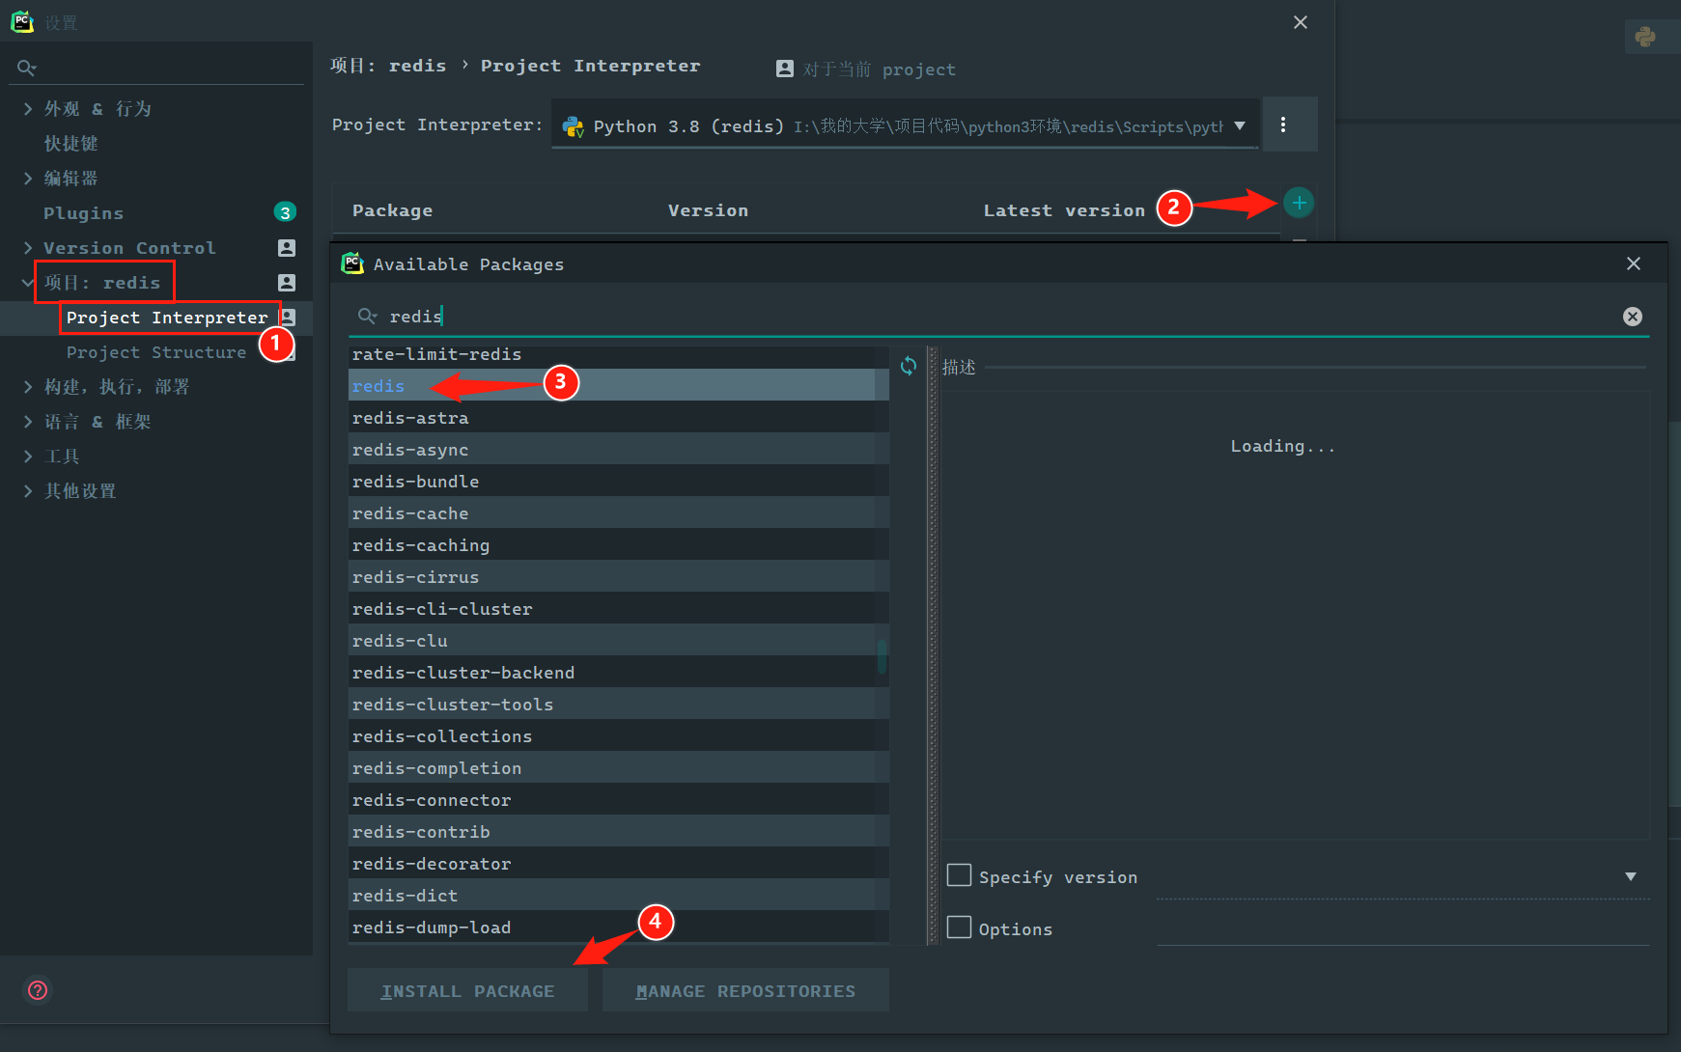
Task: Click the Install Package button
Action: (467, 990)
